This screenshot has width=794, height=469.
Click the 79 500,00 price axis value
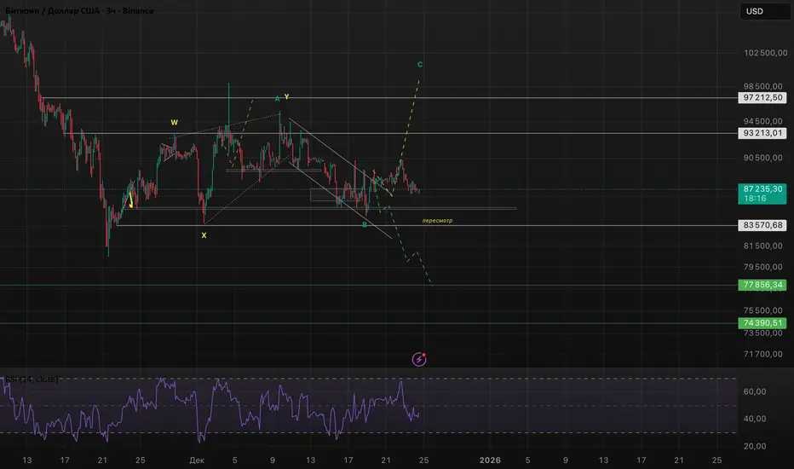tap(762, 267)
